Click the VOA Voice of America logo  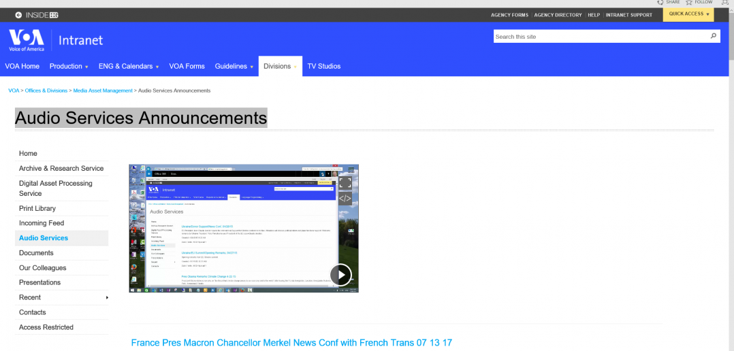[x=27, y=40]
